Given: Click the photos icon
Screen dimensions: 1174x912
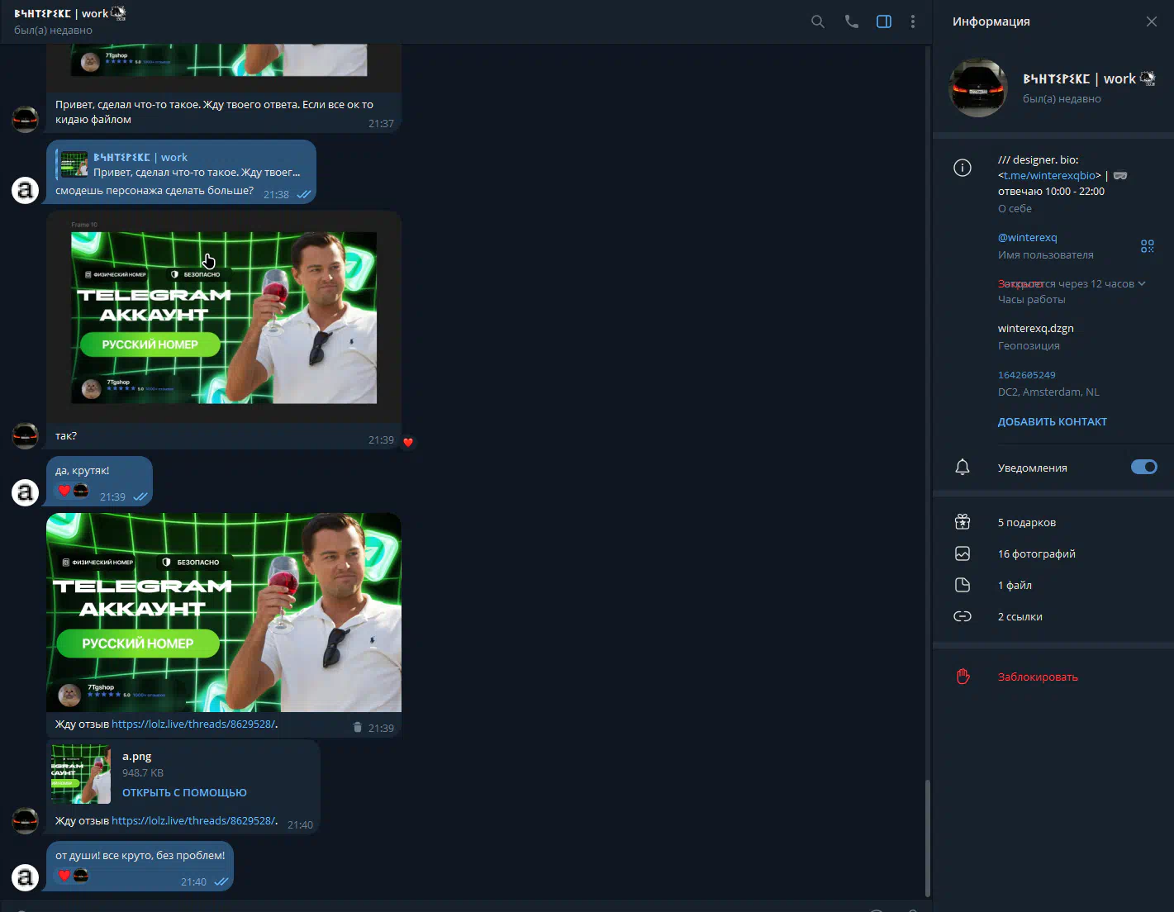Looking at the screenshot, I should tap(962, 553).
